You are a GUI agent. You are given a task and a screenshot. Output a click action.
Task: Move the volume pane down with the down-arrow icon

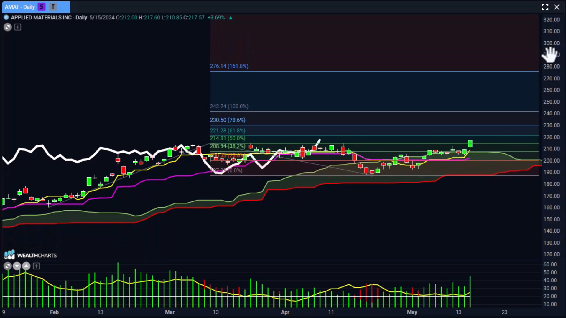(17, 266)
